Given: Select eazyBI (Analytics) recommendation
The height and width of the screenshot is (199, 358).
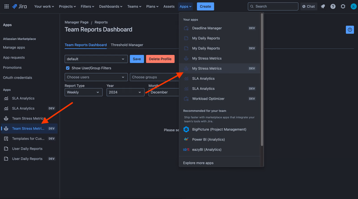Looking at the screenshot, I should [x=219, y=149].
